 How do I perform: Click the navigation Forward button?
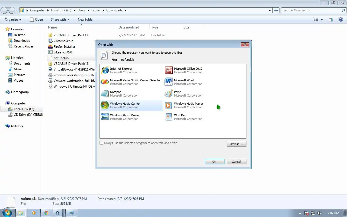(x=12, y=11)
